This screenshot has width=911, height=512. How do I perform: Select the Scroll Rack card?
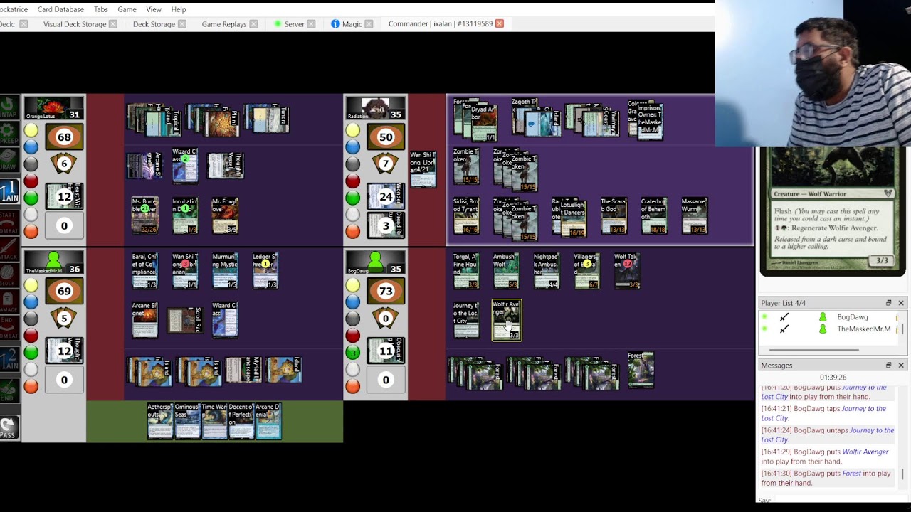click(x=185, y=320)
